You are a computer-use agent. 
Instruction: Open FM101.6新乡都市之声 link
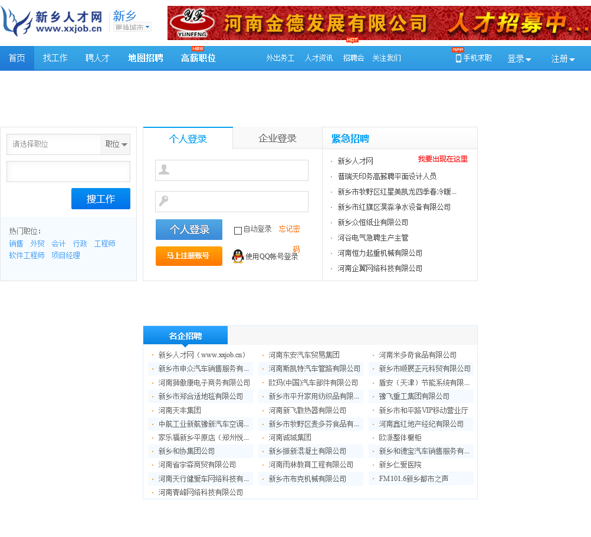(413, 479)
